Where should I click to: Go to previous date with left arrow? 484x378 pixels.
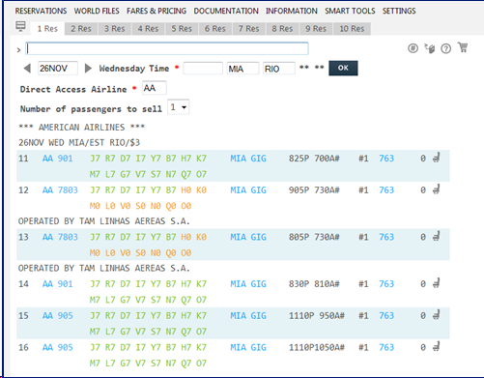[27, 69]
